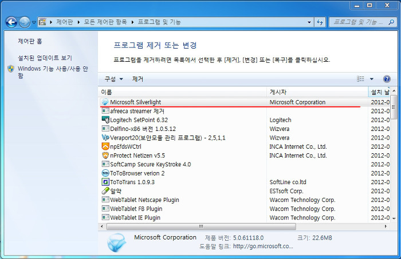Select the Veraport20 보안모듈 entry
The height and width of the screenshot is (259, 401).
[168, 138]
